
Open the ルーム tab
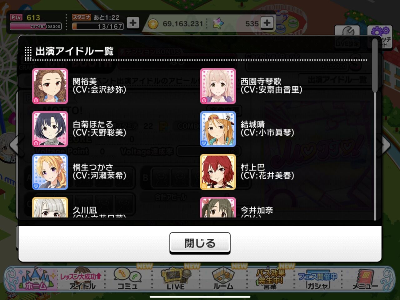(x=223, y=278)
